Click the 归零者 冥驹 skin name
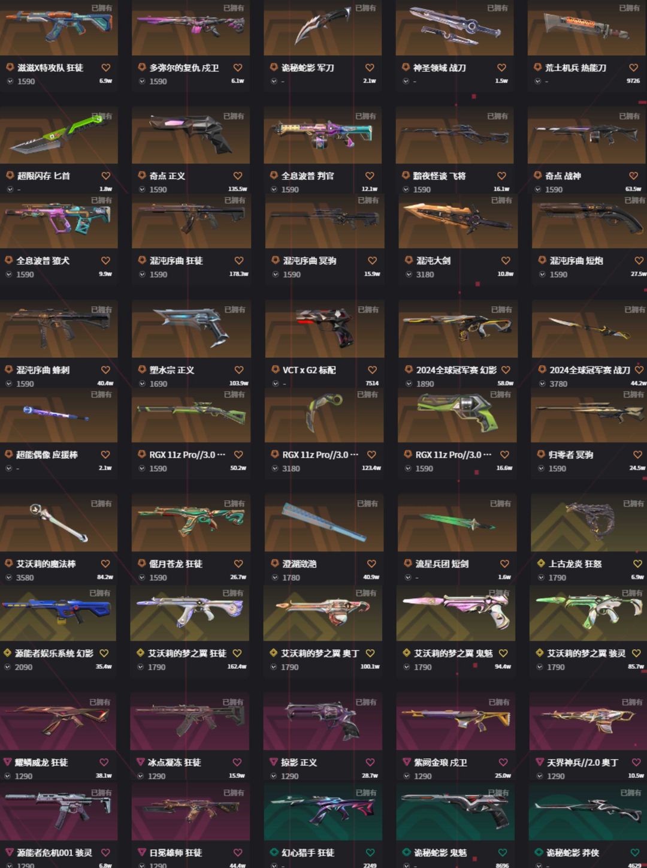 coord(570,454)
